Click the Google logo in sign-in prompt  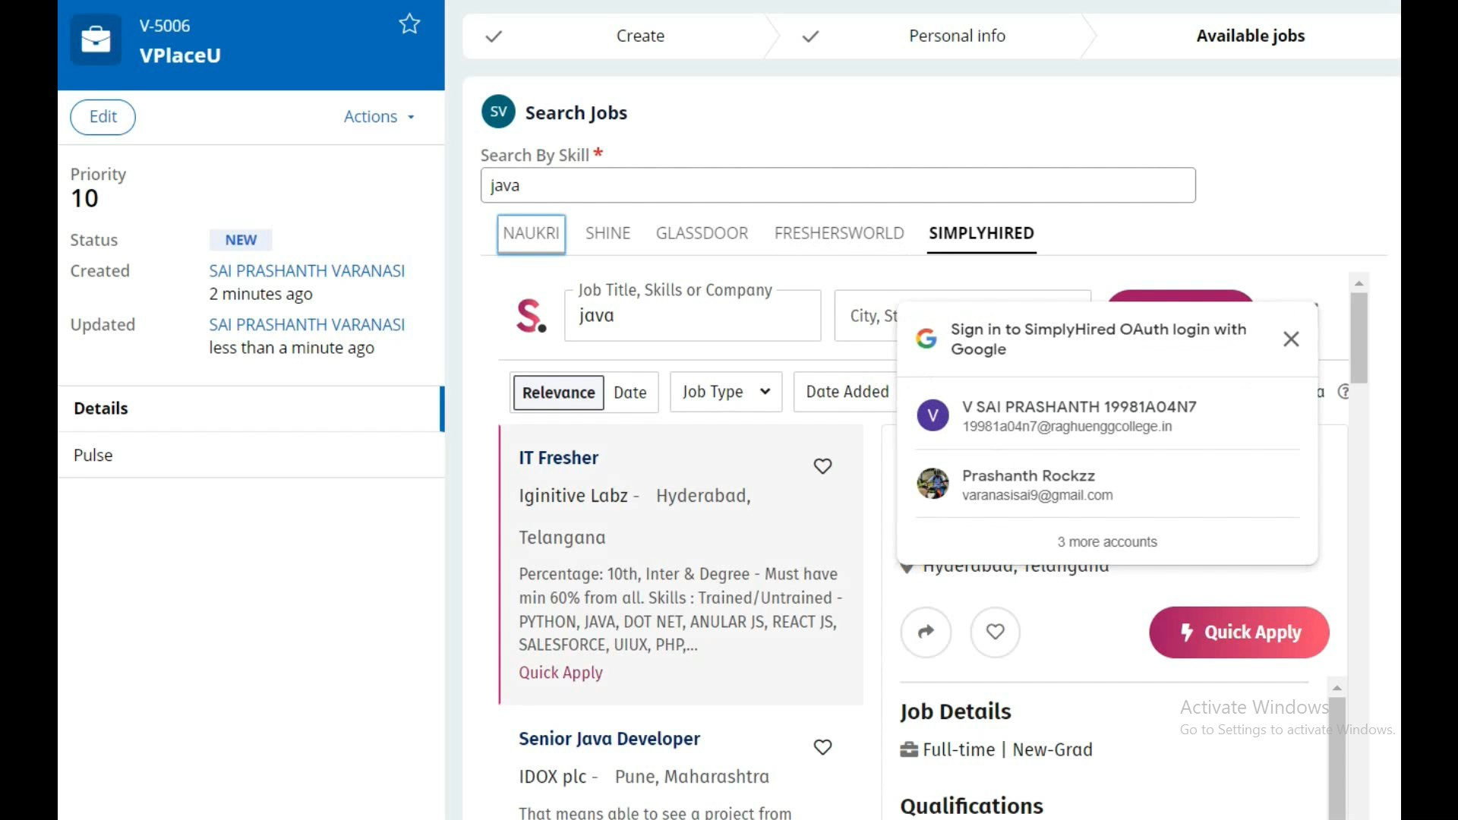926,339
